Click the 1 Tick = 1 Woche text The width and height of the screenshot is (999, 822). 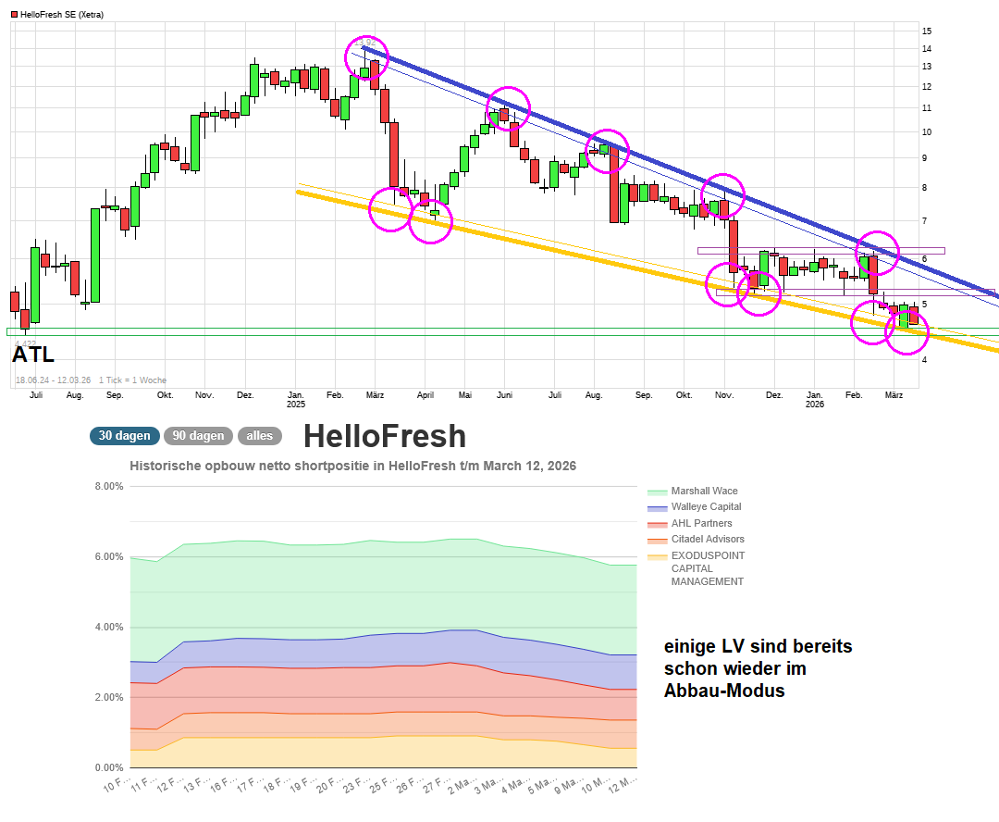[x=132, y=380]
